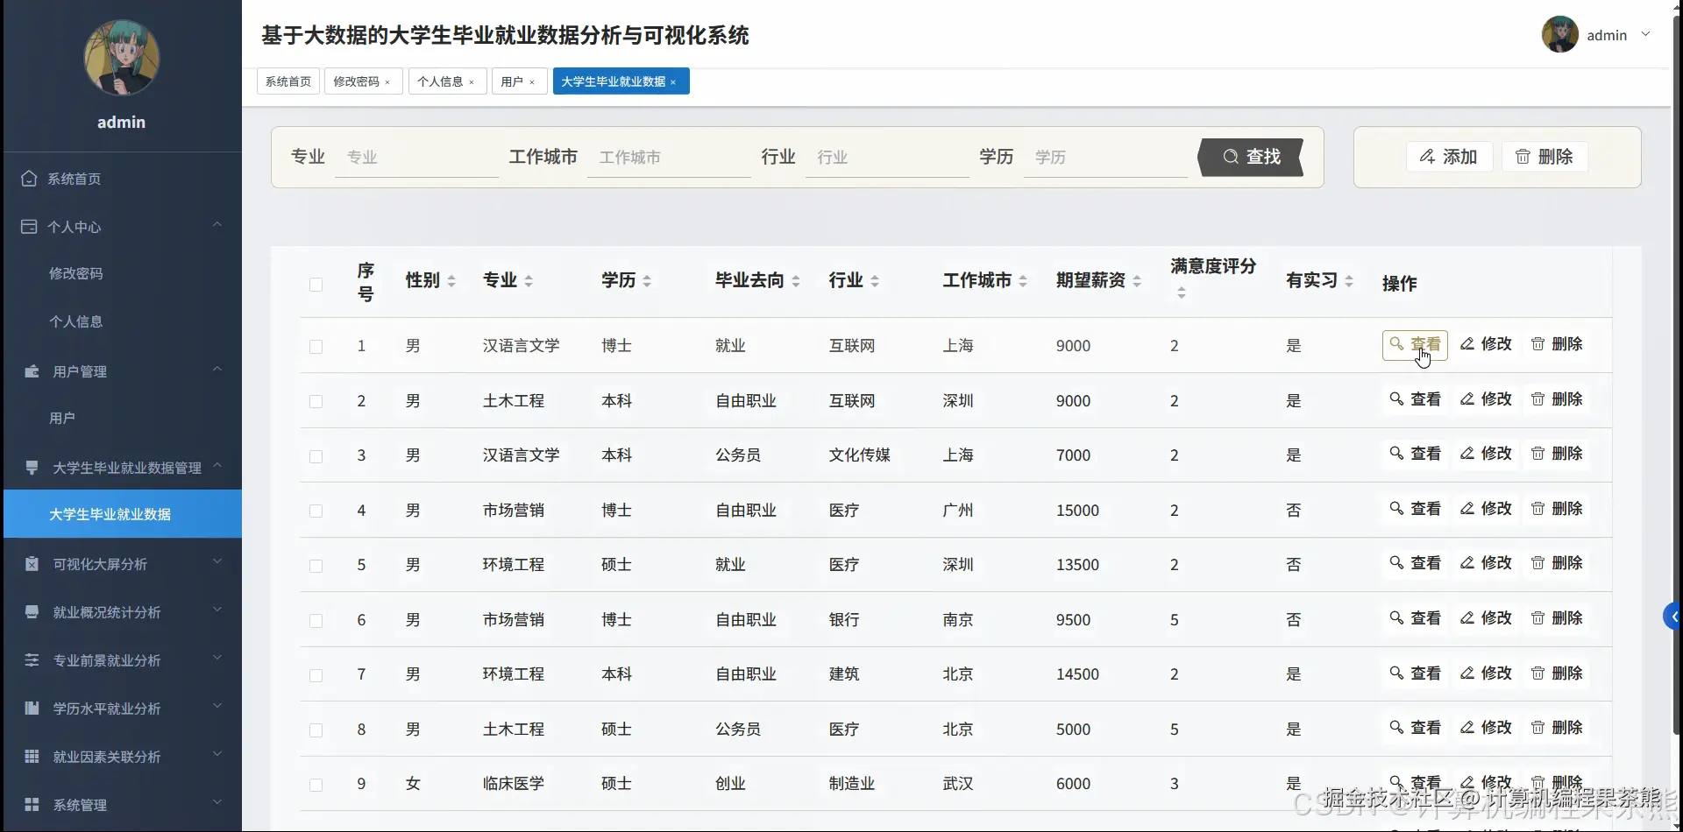Viewport: 1683px width, 832px height.
Task: Tick the checkbox for row 5
Action: pos(316,566)
